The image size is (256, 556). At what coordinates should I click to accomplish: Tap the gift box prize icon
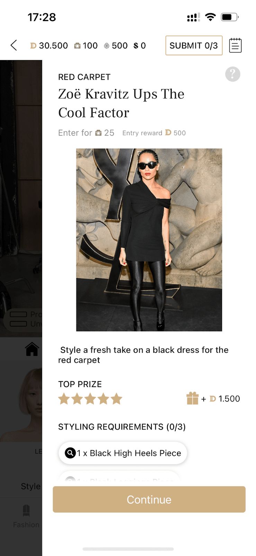coord(193,398)
